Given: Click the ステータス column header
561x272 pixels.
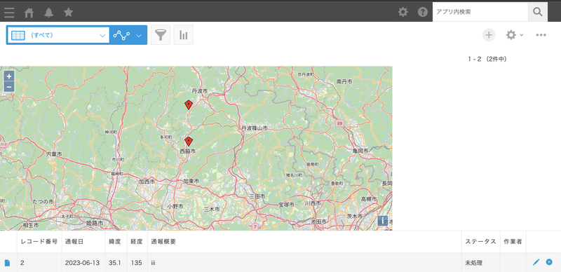Looking at the screenshot, I should [x=480, y=242].
